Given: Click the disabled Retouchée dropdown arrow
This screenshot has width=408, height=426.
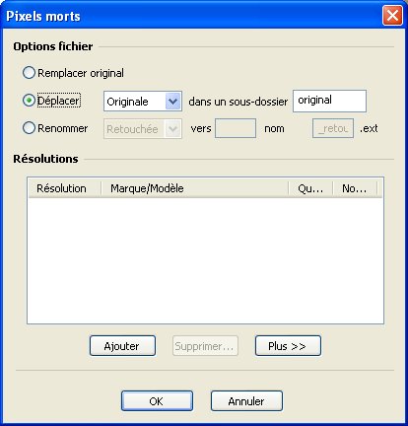Looking at the screenshot, I should coord(173,129).
